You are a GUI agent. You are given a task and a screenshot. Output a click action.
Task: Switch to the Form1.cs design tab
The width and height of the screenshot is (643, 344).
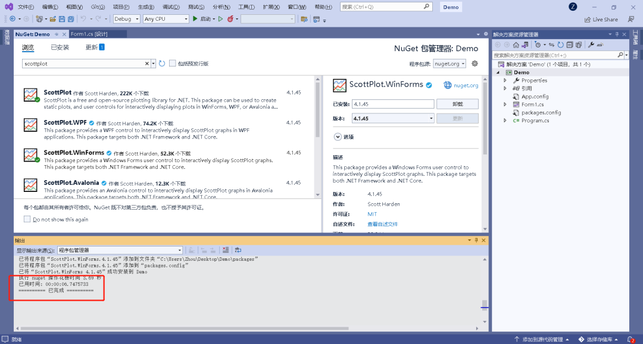tap(89, 34)
